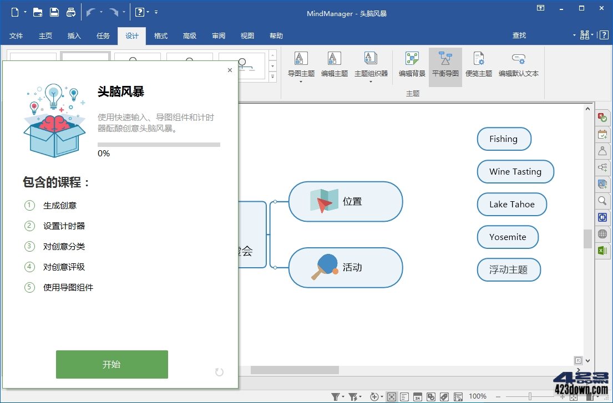
Task: Click the Print icon in quick access toolbar
Action: [x=70, y=12]
